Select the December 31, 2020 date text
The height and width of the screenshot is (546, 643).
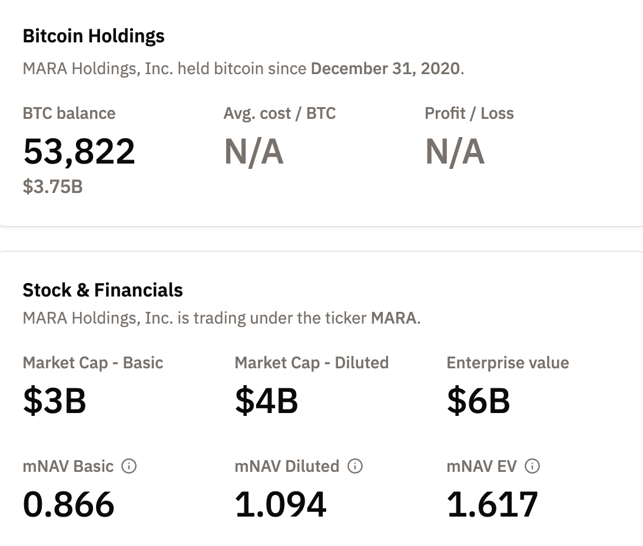385,69
